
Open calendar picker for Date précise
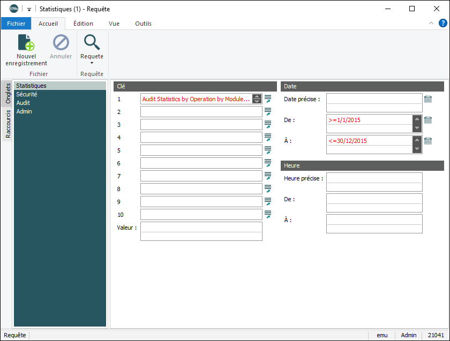427,99
